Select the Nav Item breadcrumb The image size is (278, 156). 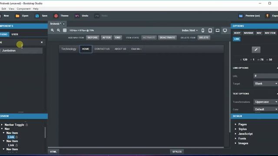[x=270, y=33]
